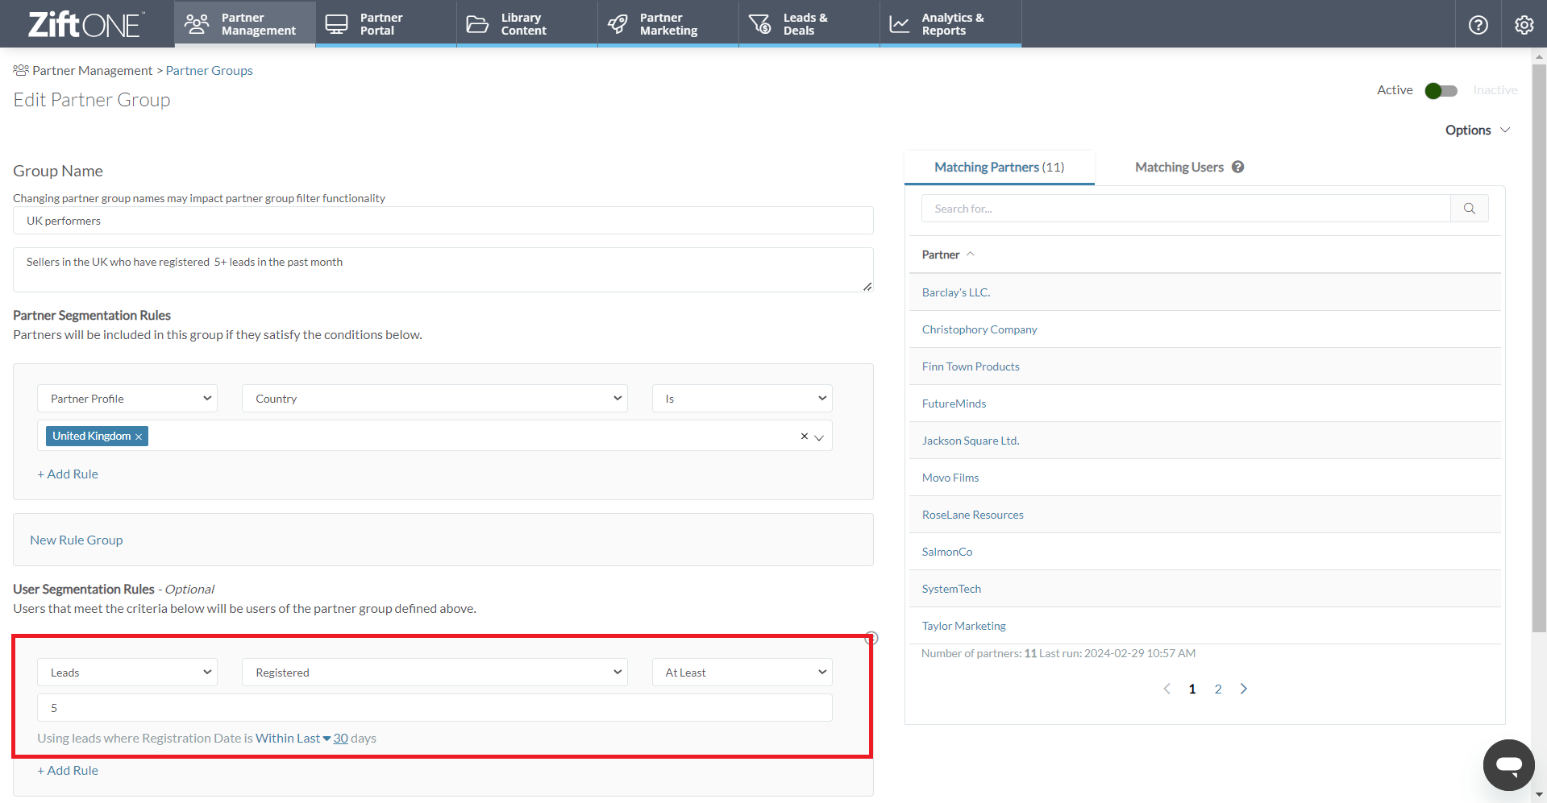1547x803 pixels.
Task: Open the Partner Profile dropdown
Action: 127,399
